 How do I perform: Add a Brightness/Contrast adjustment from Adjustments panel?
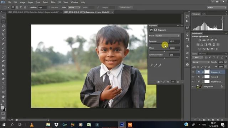point(200,40)
